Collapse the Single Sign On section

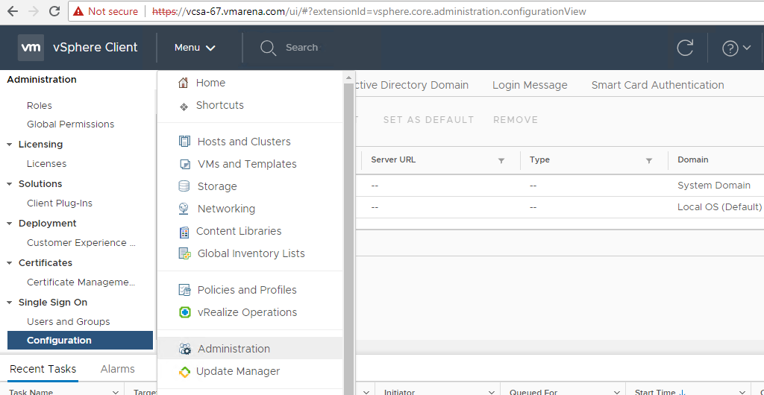pyautogui.click(x=10, y=303)
